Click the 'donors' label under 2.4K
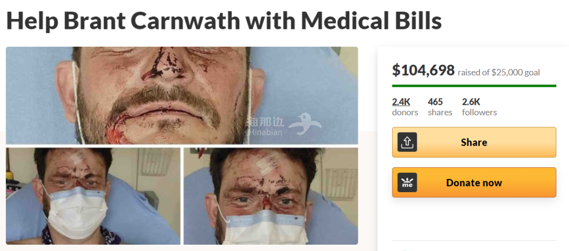This screenshot has height=251, width=569. tap(405, 113)
